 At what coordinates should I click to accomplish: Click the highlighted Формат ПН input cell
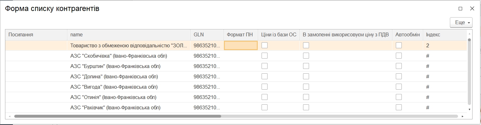coord(241,45)
